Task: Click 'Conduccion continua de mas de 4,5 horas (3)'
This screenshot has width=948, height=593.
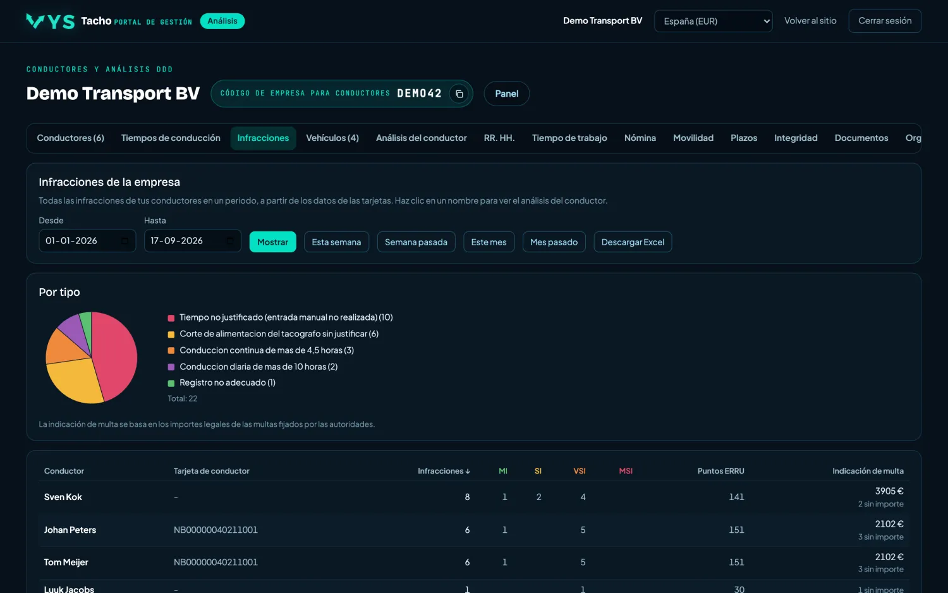Action: [267, 350]
